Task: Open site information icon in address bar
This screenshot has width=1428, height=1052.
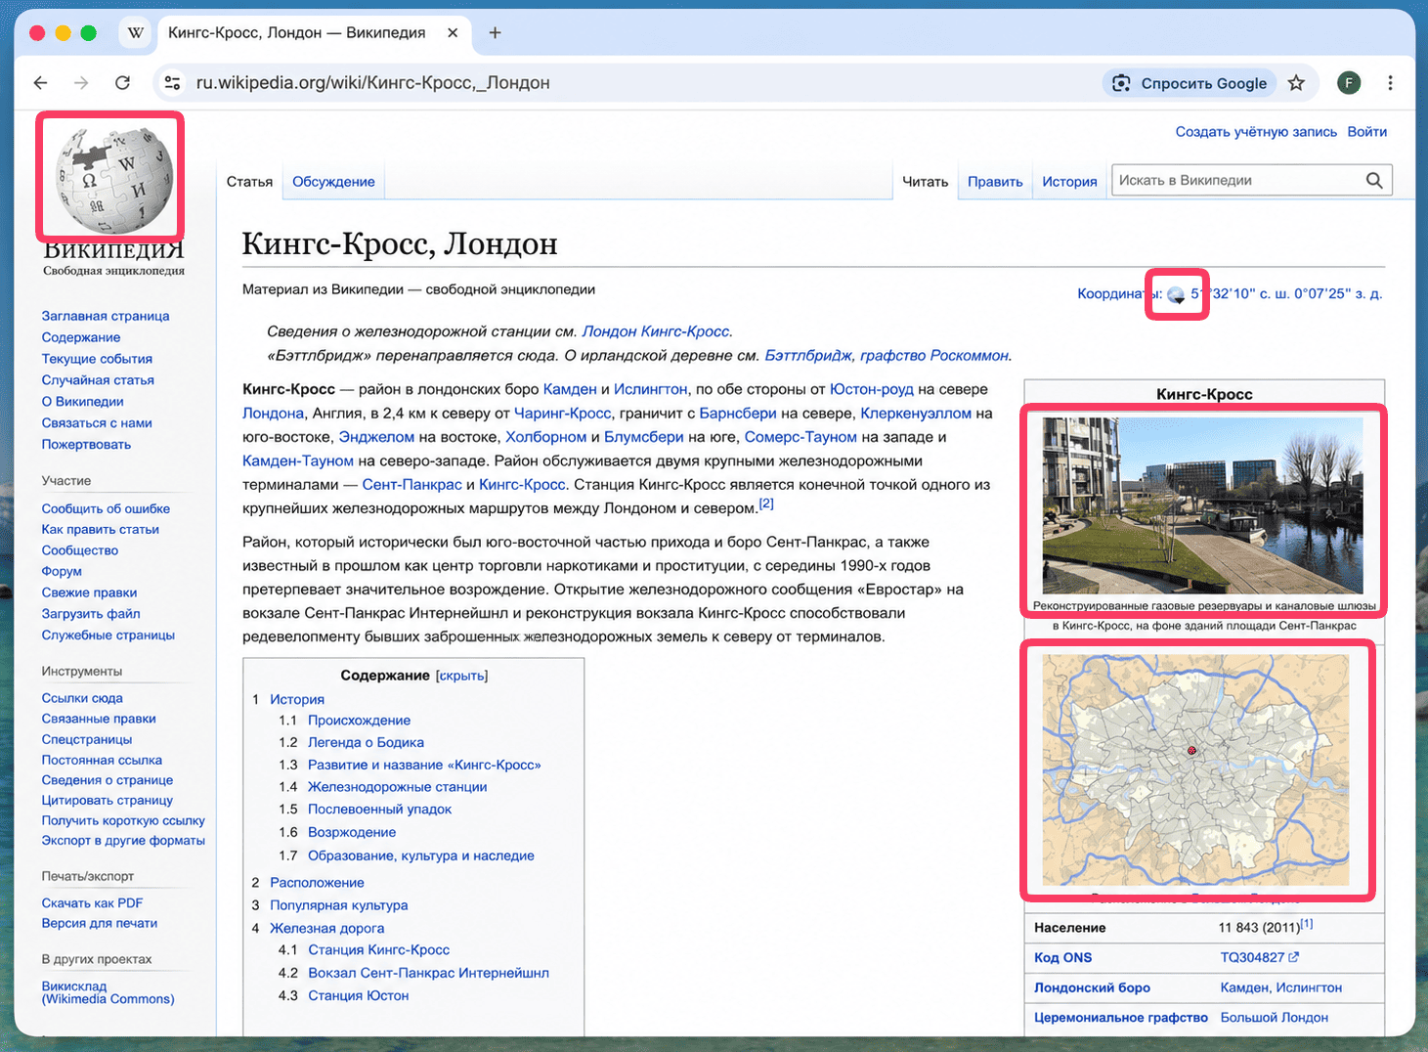Action: coord(173,83)
